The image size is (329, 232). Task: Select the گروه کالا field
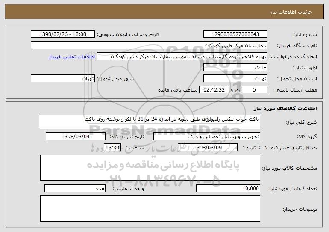coord(207,137)
